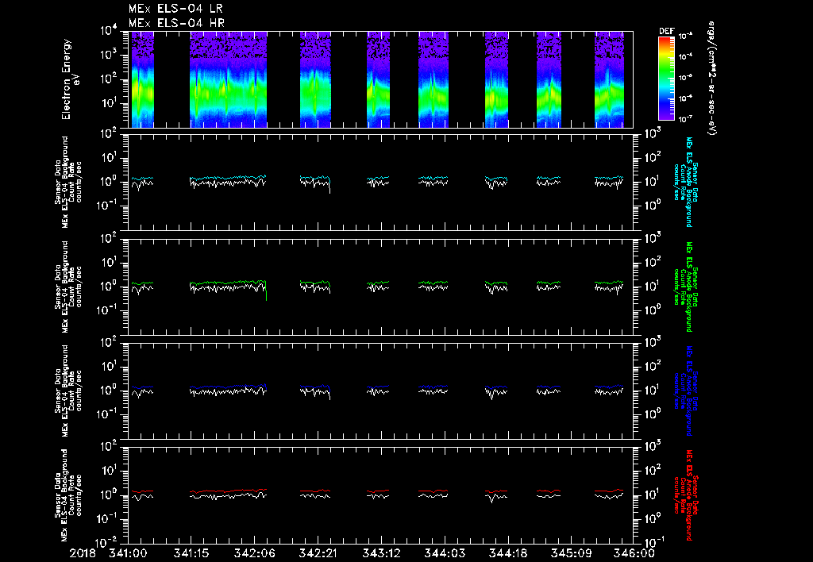Image resolution: width=813 pixels, height=562 pixels.
Task: Select the green Anode Background Count Rate label
Action: [x=685, y=287]
